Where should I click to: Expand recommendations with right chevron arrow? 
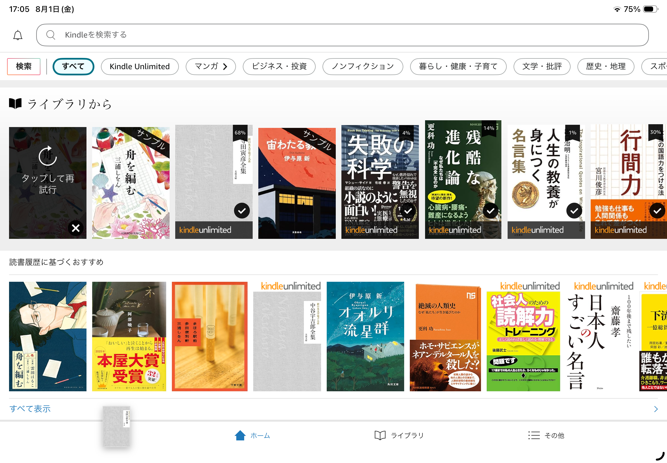(656, 409)
